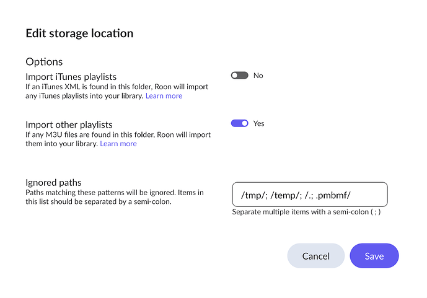
Task: Click the M3U files description text
Action: 118,139
